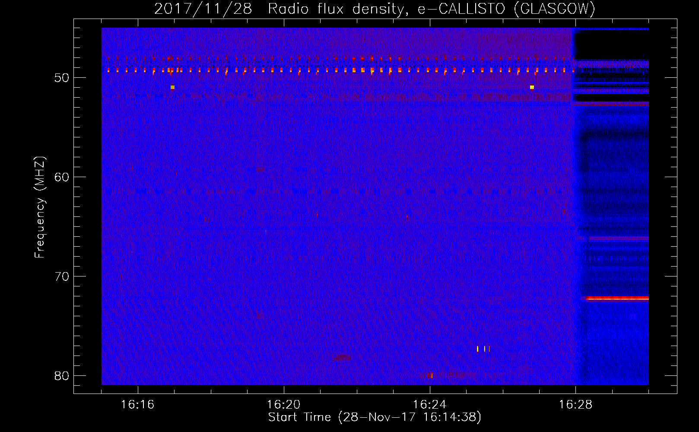Click the bright red horizontal emission line near 72 MHz

617,298
